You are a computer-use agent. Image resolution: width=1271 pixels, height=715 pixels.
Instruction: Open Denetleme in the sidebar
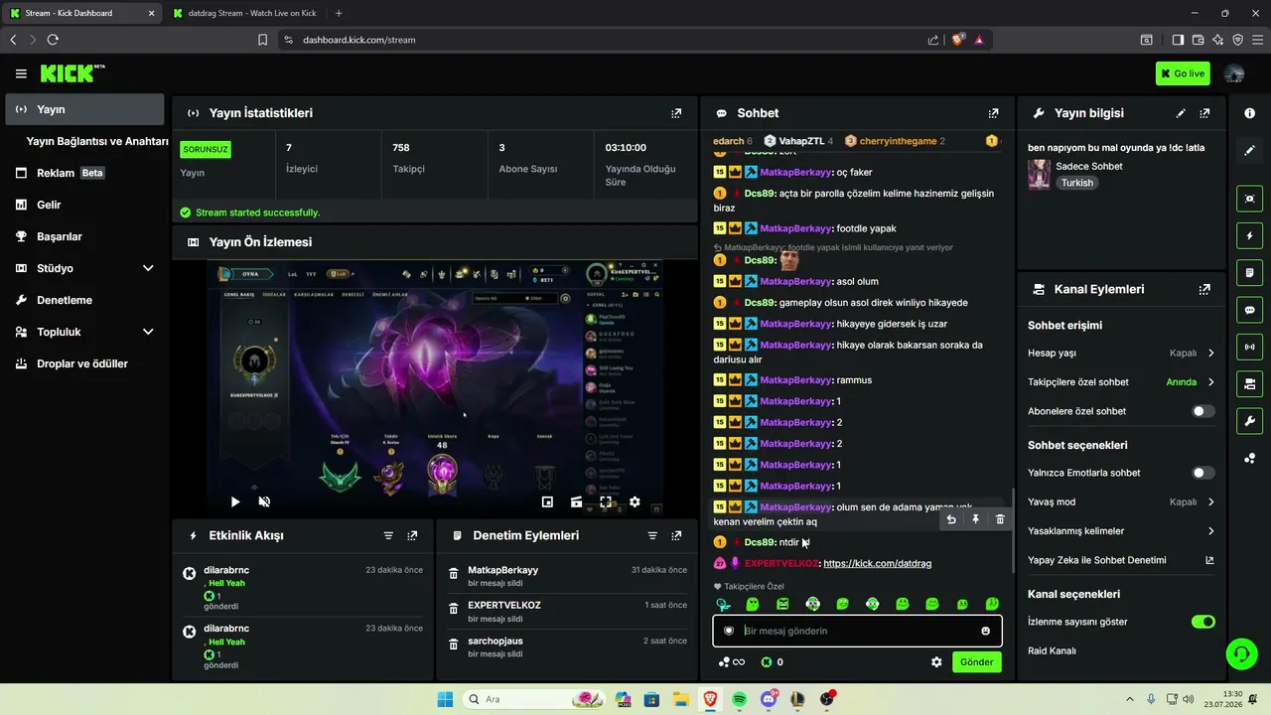[x=85, y=300]
